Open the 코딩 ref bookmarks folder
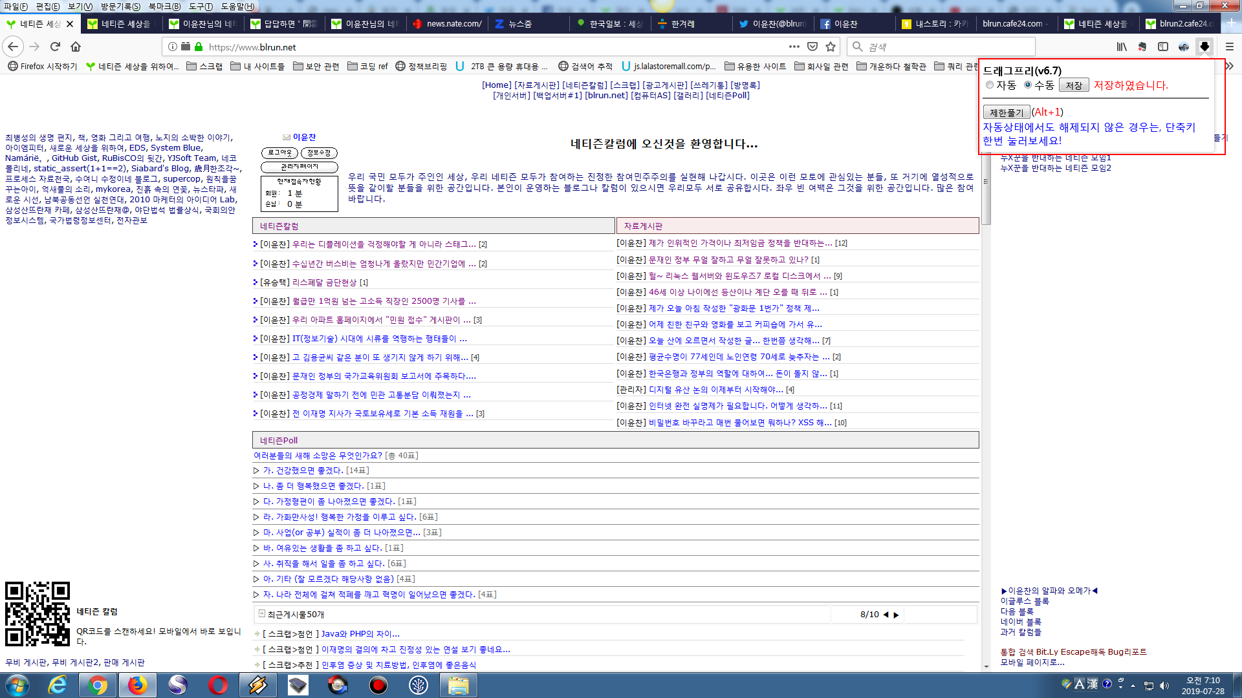The width and height of the screenshot is (1242, 698). tap(367, 66)
